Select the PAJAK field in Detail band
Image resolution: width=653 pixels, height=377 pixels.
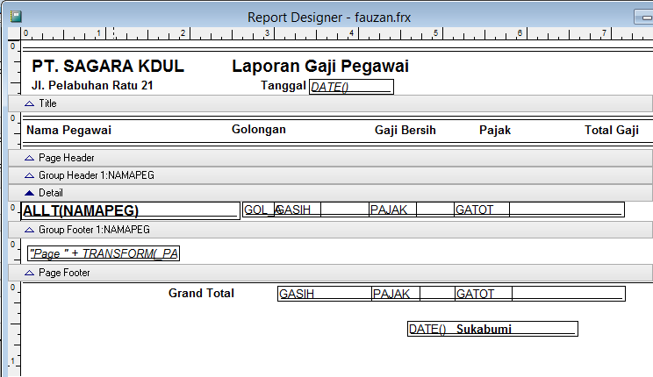click(x=392, y=210)
